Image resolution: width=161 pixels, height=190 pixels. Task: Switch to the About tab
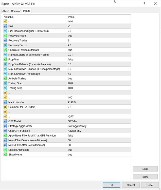[6, 11]
